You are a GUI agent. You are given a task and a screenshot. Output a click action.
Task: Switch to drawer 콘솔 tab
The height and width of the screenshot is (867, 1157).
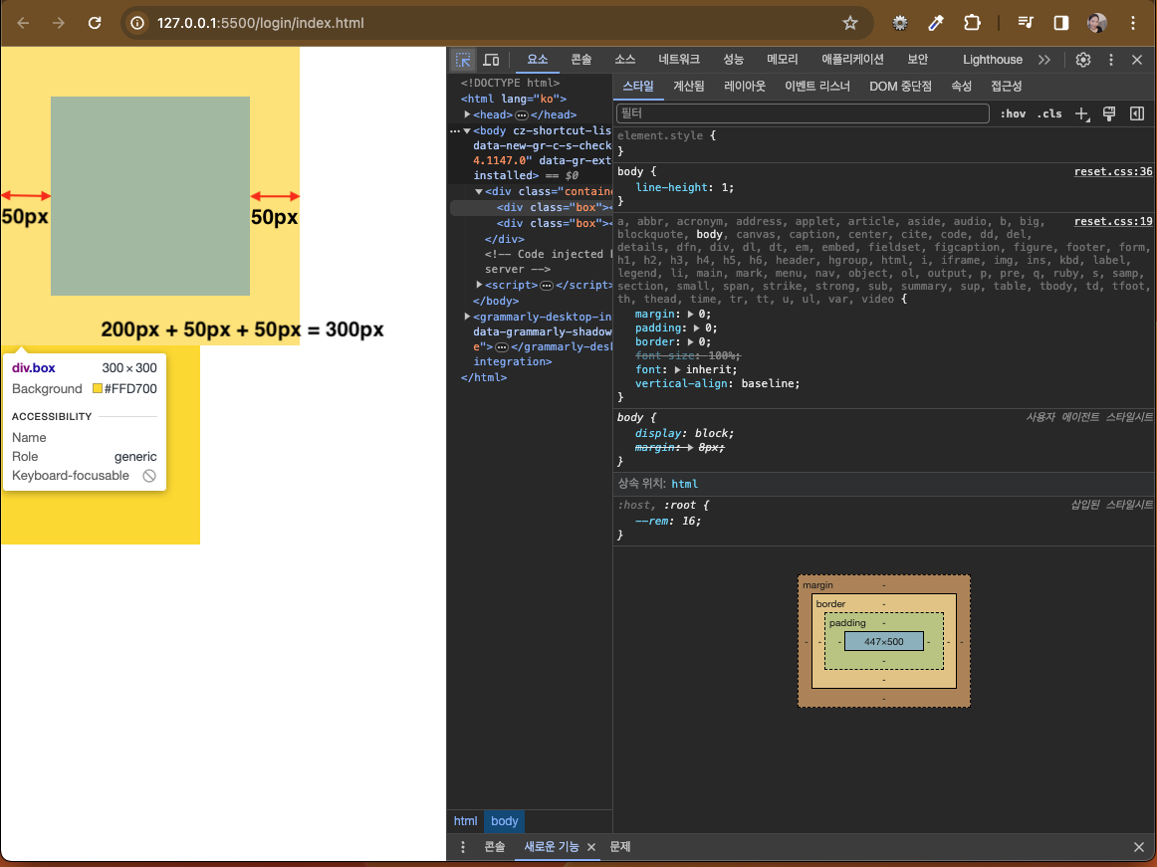[x=495, y=847]
